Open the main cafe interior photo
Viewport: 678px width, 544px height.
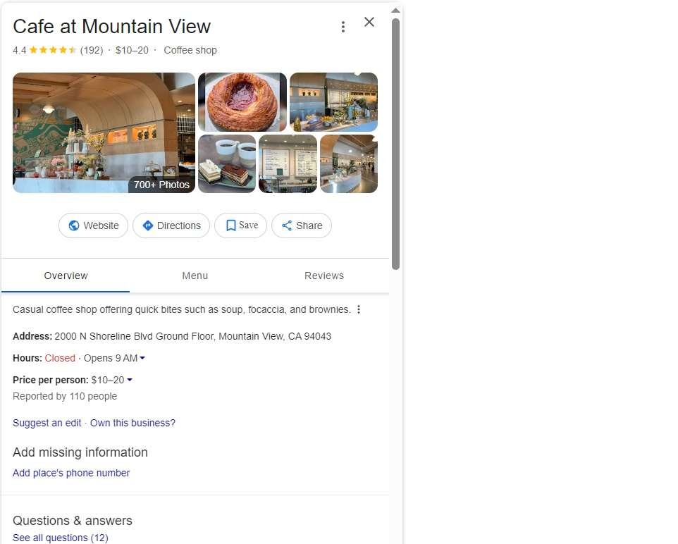click(x=104, y=132)
